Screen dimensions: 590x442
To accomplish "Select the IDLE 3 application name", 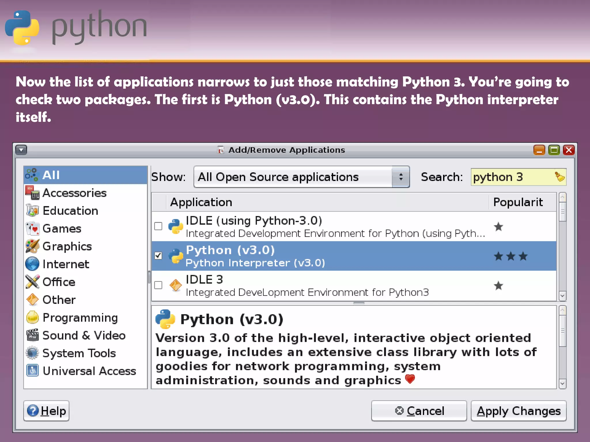I will click(204, 279).
